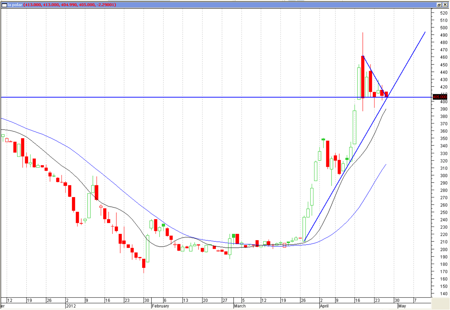Click the February label on the date axis
450x310 pixels.
160,306
